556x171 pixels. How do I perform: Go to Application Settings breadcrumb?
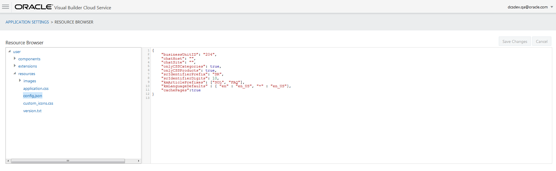point(27,22)
